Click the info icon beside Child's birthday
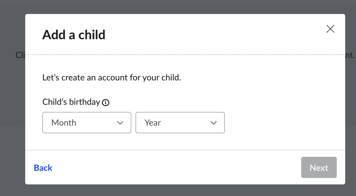Viewport: 356px width, 196px height. coord(106,103)
